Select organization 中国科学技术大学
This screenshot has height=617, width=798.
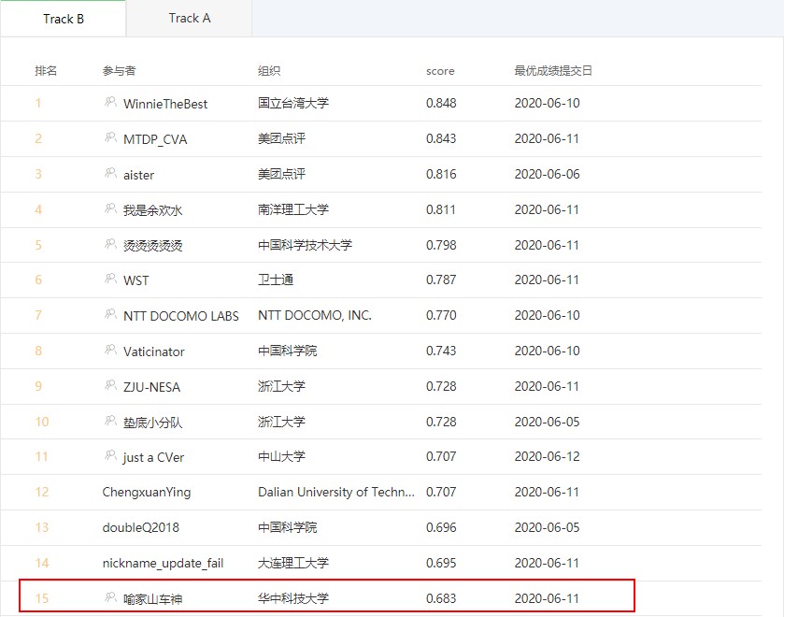point(305,245)
